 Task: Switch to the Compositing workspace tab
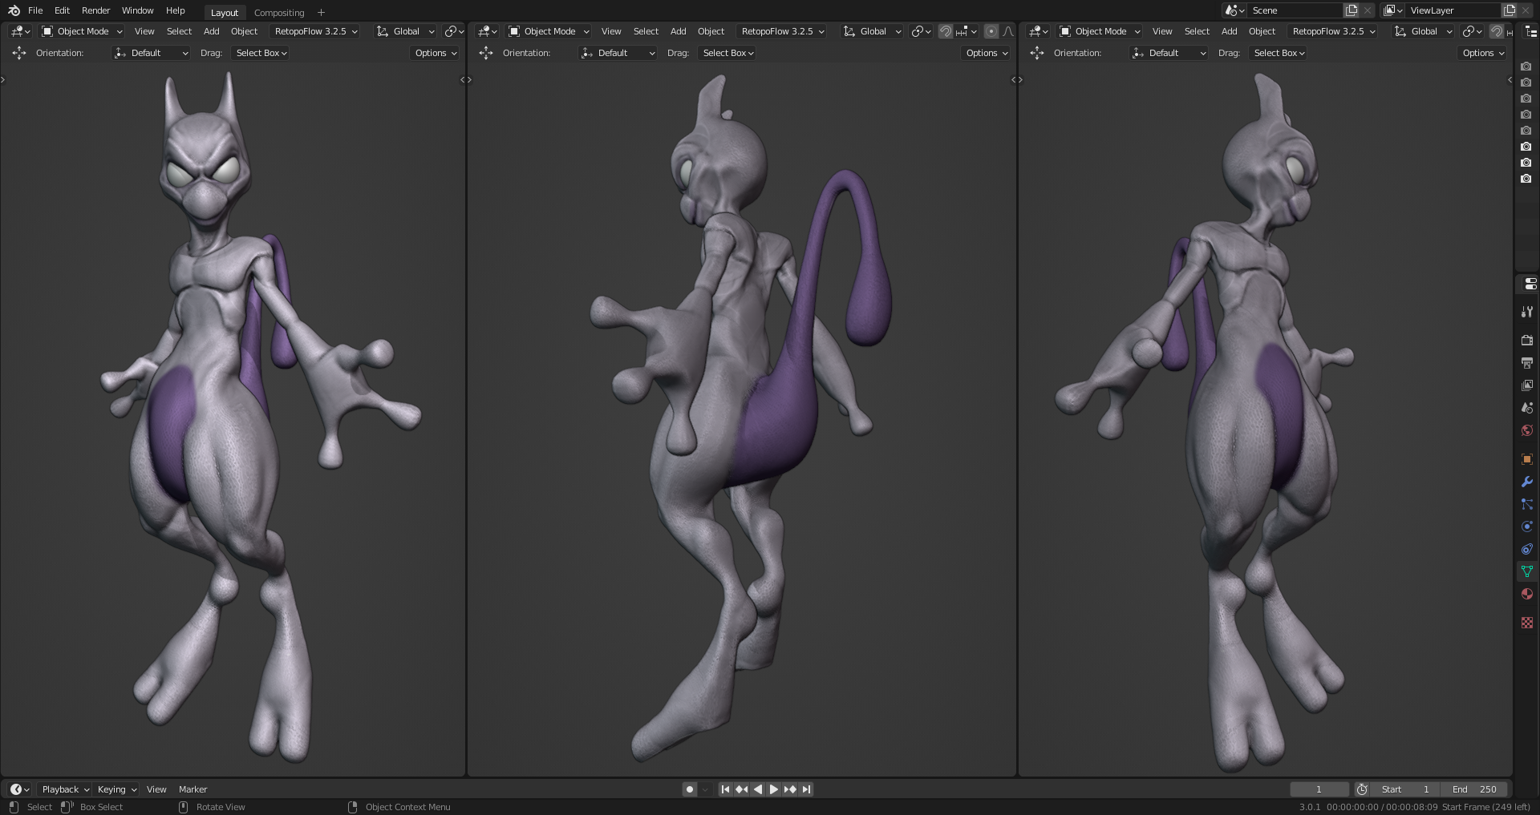coord(279,13)
